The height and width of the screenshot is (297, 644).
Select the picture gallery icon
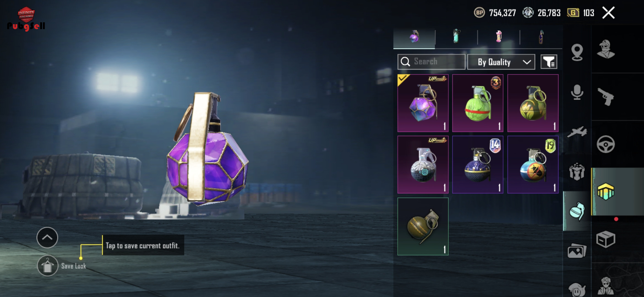(577, 251)
